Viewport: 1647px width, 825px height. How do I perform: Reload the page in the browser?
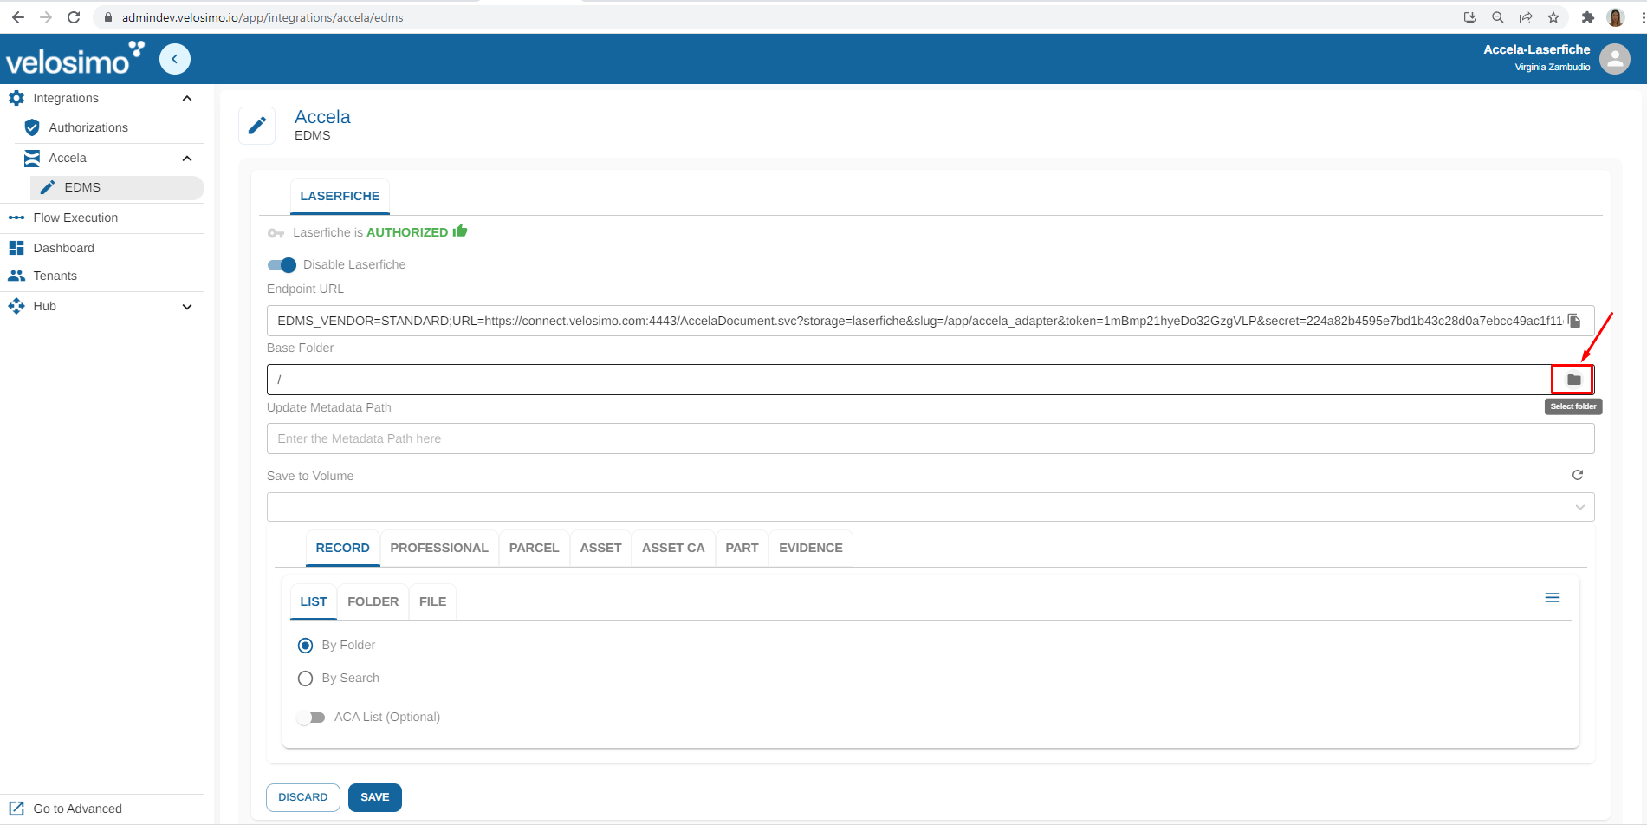pyautogui.click(x=74, y=17)
